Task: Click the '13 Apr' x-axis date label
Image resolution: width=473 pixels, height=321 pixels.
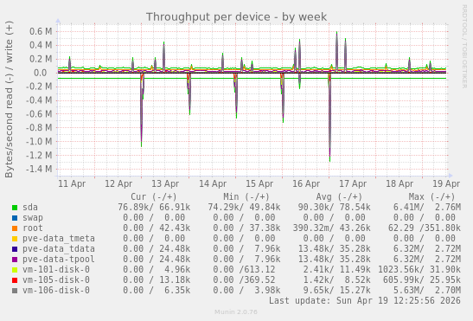Action: click(165, 183)
